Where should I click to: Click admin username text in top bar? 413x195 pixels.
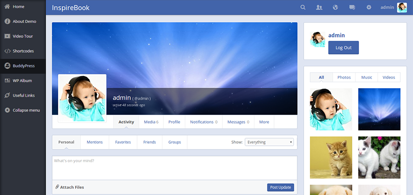click(x=387, y=7)
